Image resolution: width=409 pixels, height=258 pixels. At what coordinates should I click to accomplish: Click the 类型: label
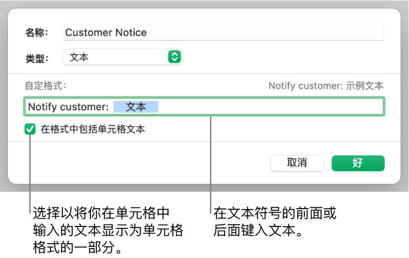point(37,58)
